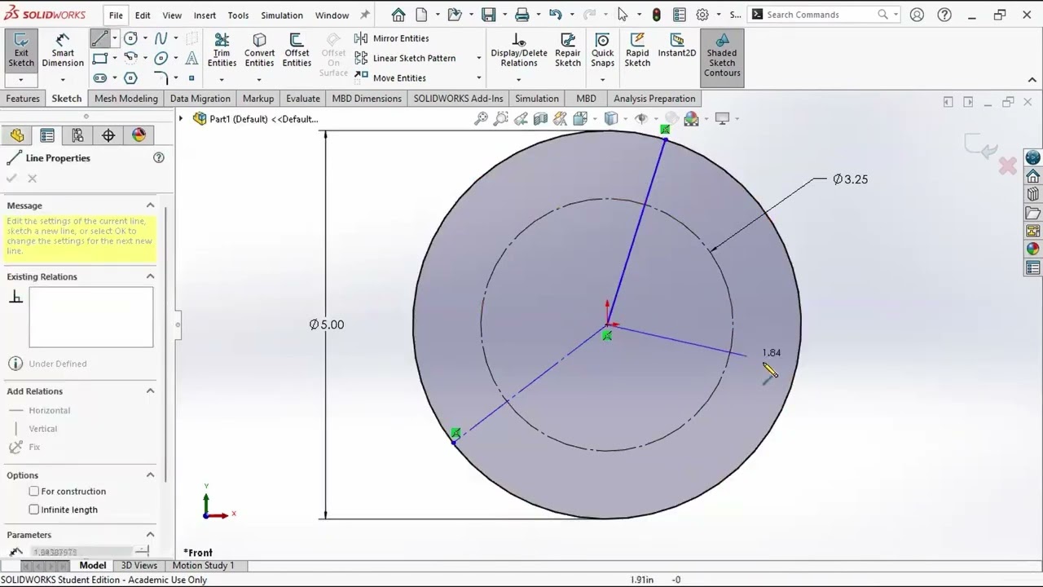
Task: Open Linear Sketch Pattern dropdown arrow
Action: [x=478, y=58]
